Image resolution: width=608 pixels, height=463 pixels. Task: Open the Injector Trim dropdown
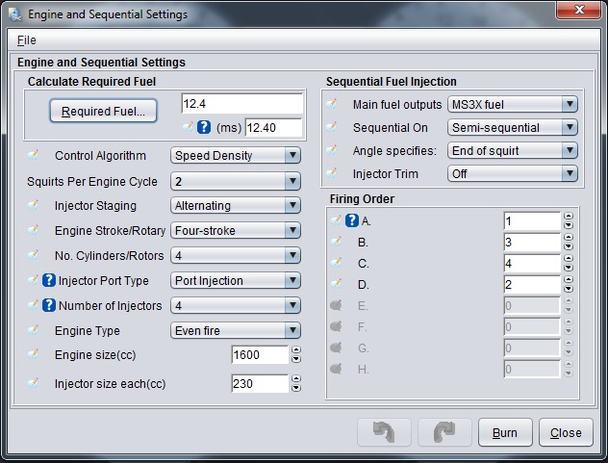tap(513, 173)
